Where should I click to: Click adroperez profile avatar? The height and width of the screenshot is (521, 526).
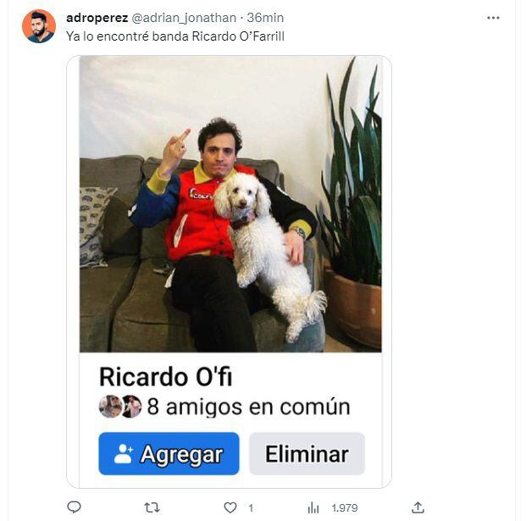39,26
